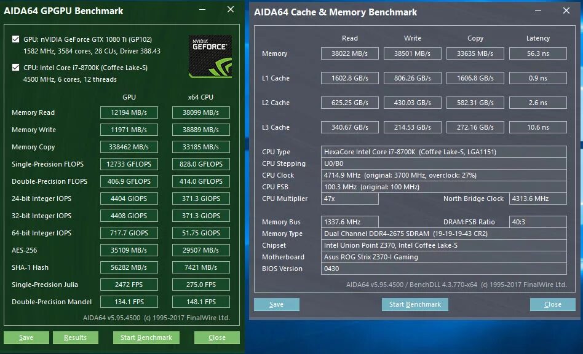Click L3 Cache Read value 340.67 GB/s

click(350, 127)
